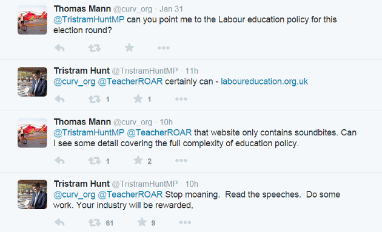Screen dimensions: 382x232
Task: Favorite the 'certainly can' tweet
Action: (138, 98)
